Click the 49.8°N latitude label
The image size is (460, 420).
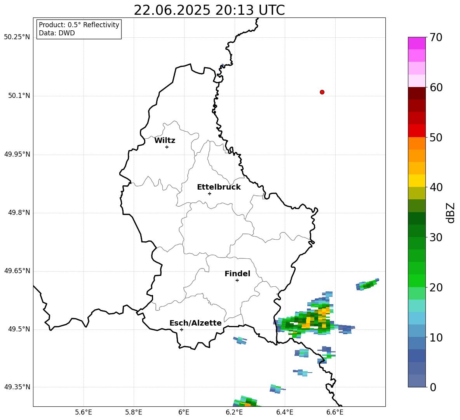click(x=19, y=213)
